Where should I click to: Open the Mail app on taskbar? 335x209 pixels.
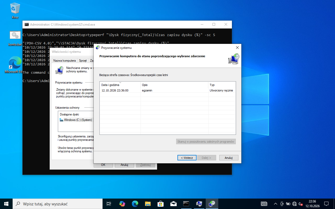click(173, 204)
